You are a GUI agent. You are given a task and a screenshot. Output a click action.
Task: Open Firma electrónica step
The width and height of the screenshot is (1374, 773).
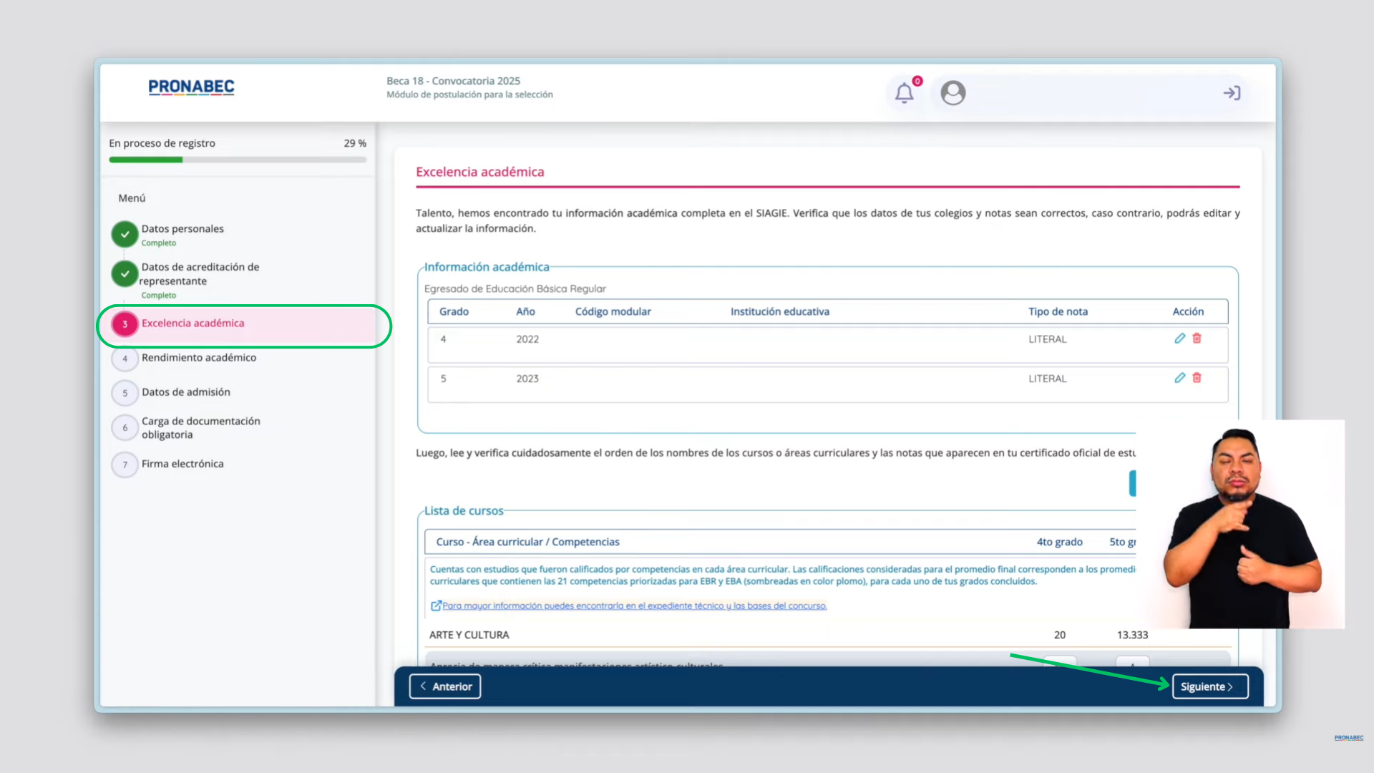[182, 464]
